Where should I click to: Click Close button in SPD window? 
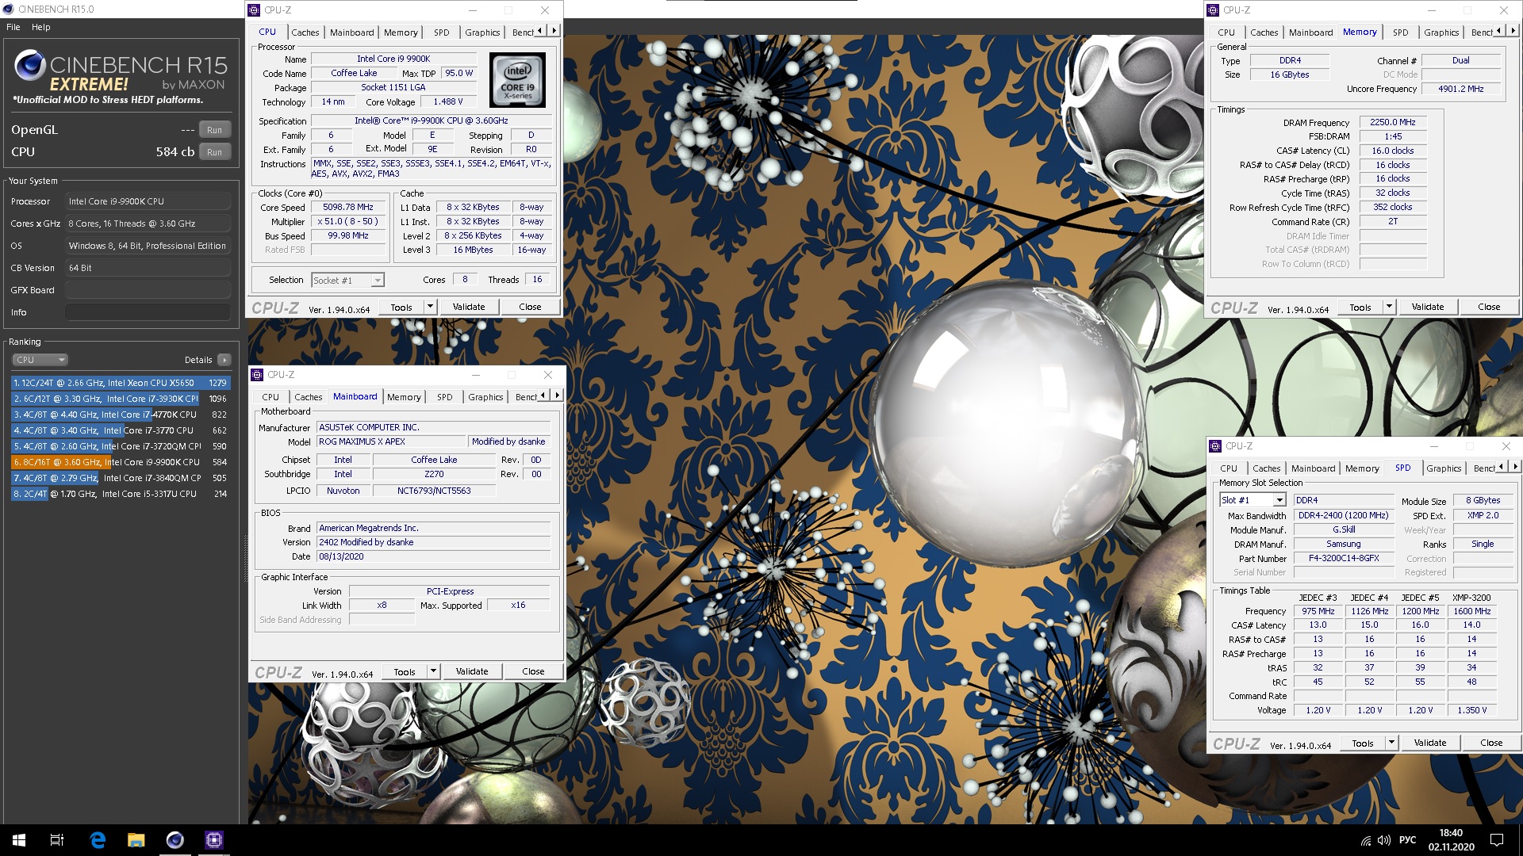(x=1491, y=743)
